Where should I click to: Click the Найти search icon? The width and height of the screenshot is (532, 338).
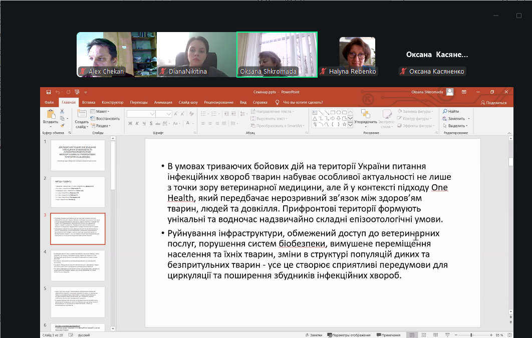[450, 111]
